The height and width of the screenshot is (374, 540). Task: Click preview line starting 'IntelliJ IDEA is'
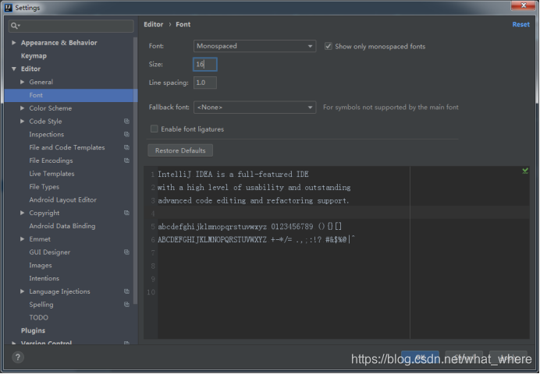pyautogui.click(x=233, y=175)
